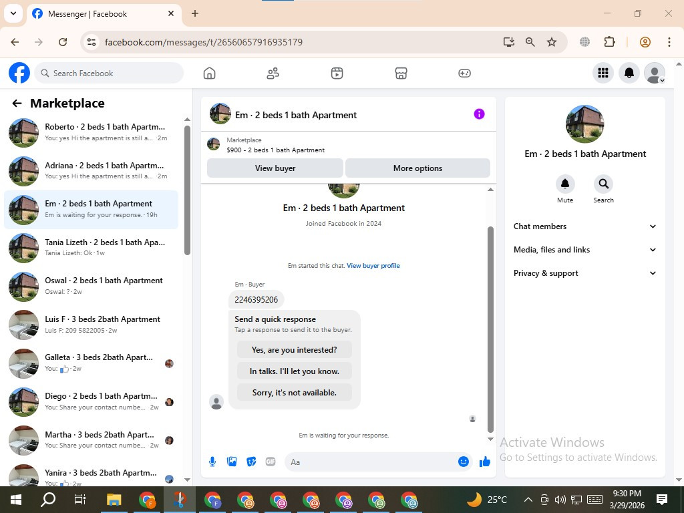Open the account profile avatar menu
The image size is (684, 513).
pyautogui.click(x=655, y=73)
